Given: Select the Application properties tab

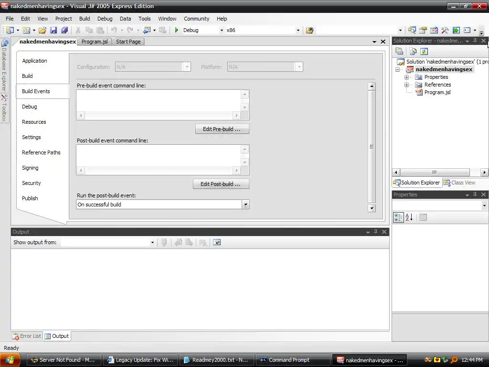Looking at the screenshot, I should click(x=34, y=61).
